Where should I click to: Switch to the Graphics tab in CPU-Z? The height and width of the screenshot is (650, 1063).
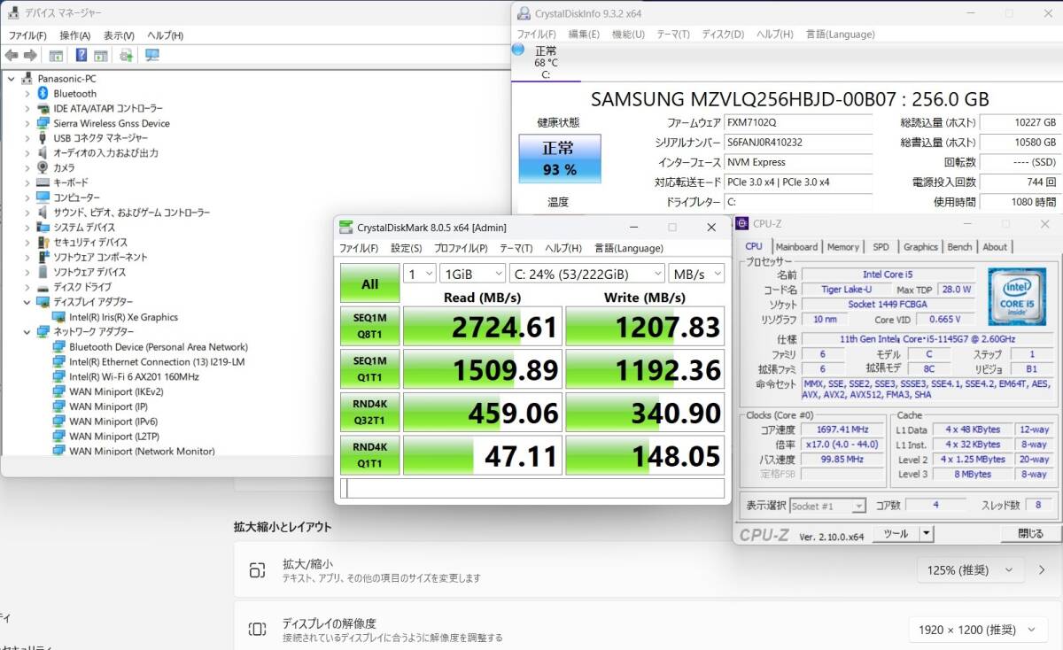tap(920, 247)
